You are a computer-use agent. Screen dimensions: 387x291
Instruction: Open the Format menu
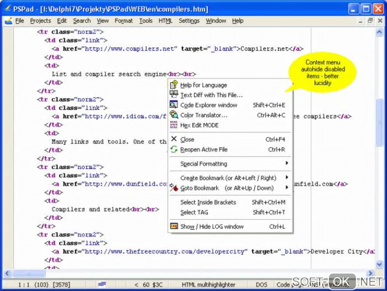[124, 21]
